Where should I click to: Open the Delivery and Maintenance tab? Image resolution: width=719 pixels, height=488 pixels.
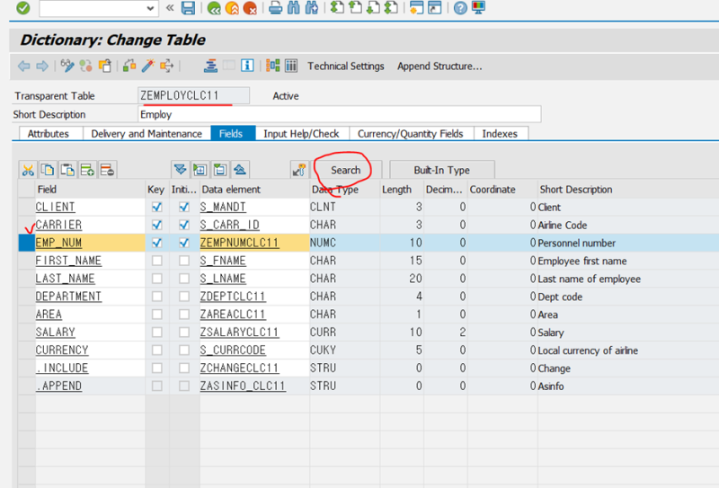point(146,134)
